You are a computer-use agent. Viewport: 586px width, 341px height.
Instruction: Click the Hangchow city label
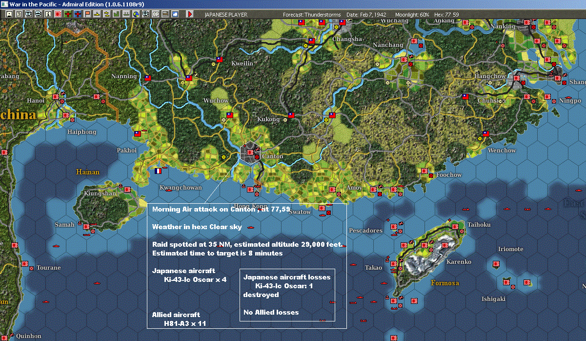[490, 77]
